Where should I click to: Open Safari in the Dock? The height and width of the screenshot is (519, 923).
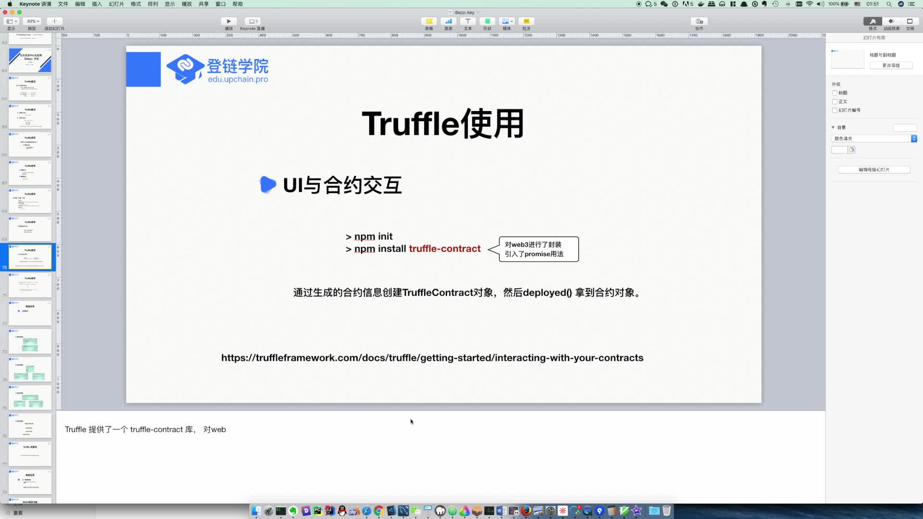coord(367,511)
